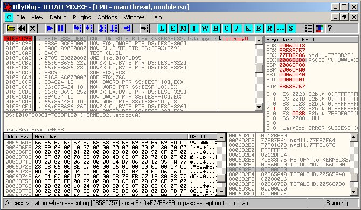Viewport: 361px width, 210px height.
Task: Open the Options menu
Action: (107, 17)
